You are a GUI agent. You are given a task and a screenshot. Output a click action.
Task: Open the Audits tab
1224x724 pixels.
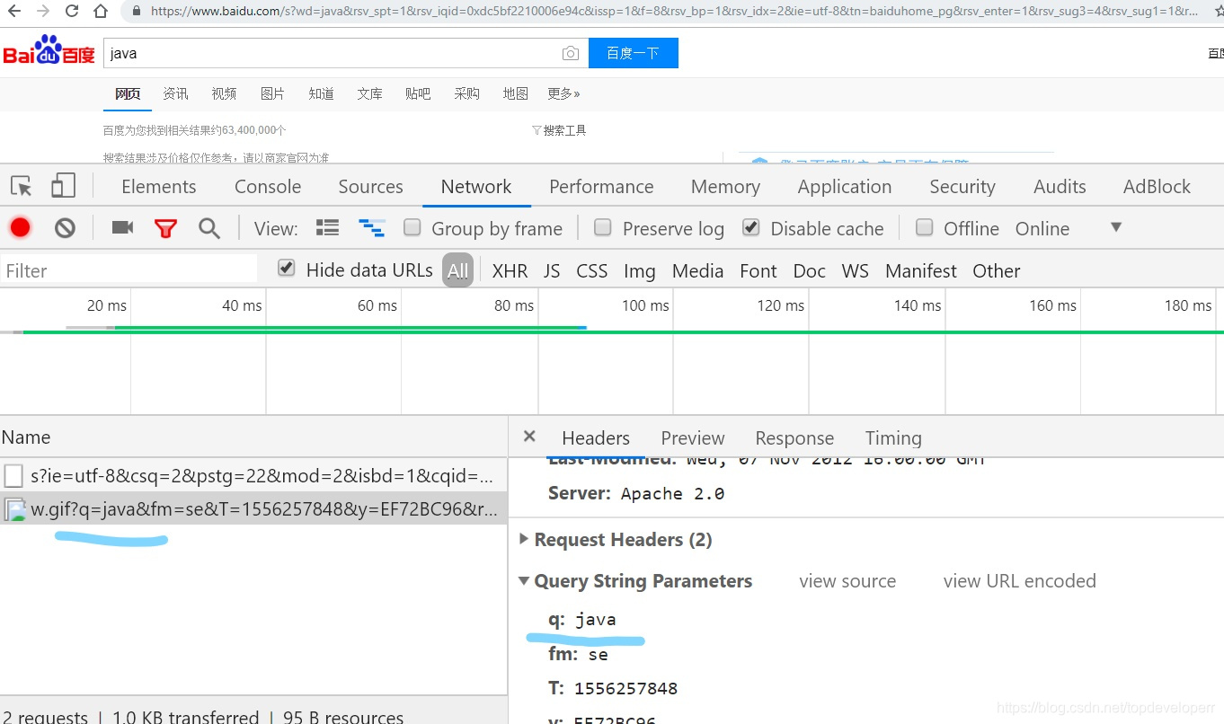tap(1060, 187)
